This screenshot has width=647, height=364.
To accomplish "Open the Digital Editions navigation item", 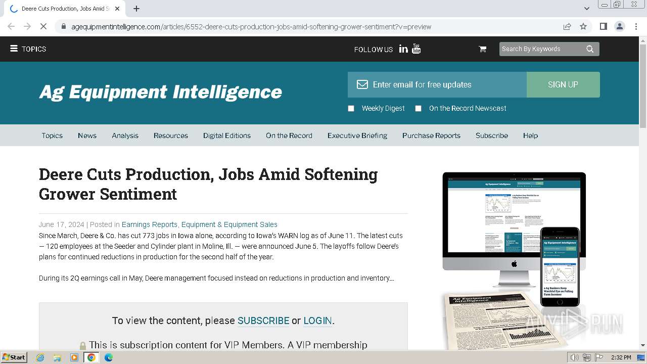I will click(x=227, y=135).
